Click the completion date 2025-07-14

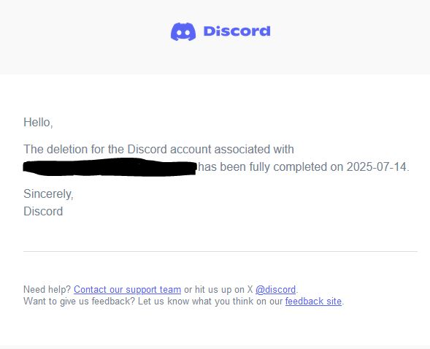point(376,166)
